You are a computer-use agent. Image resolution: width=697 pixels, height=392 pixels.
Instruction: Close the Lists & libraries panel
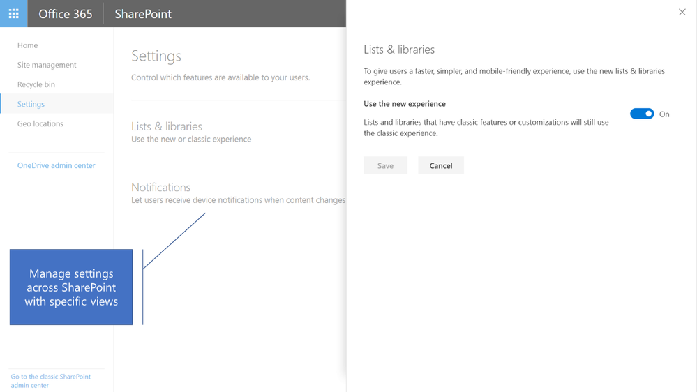[x=682, y=13]
